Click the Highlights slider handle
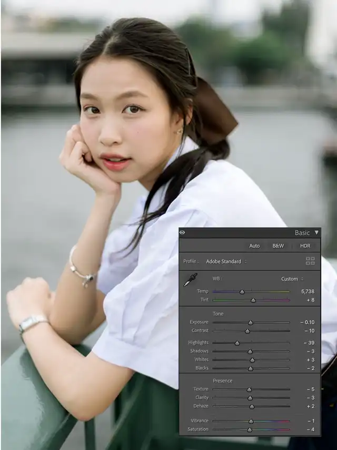The width and height of the screenshot is (337, 450). tap(237, 343)
